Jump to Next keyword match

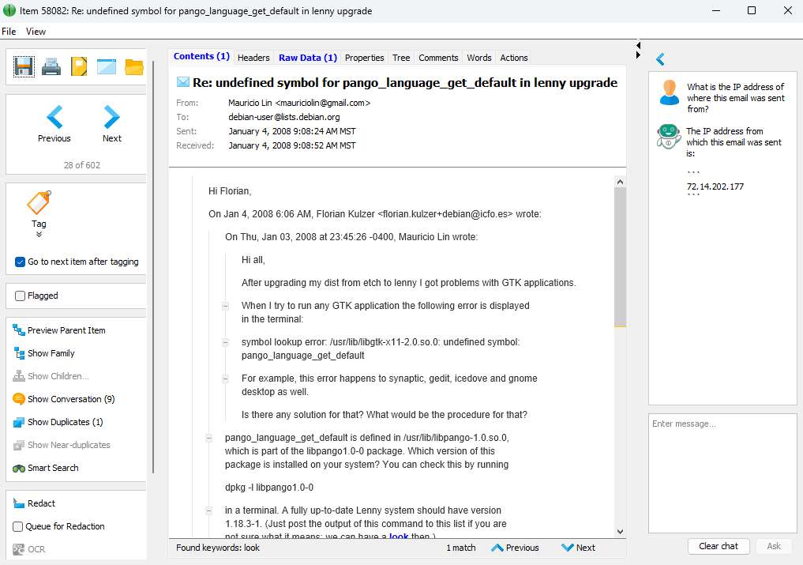(578, 548)
